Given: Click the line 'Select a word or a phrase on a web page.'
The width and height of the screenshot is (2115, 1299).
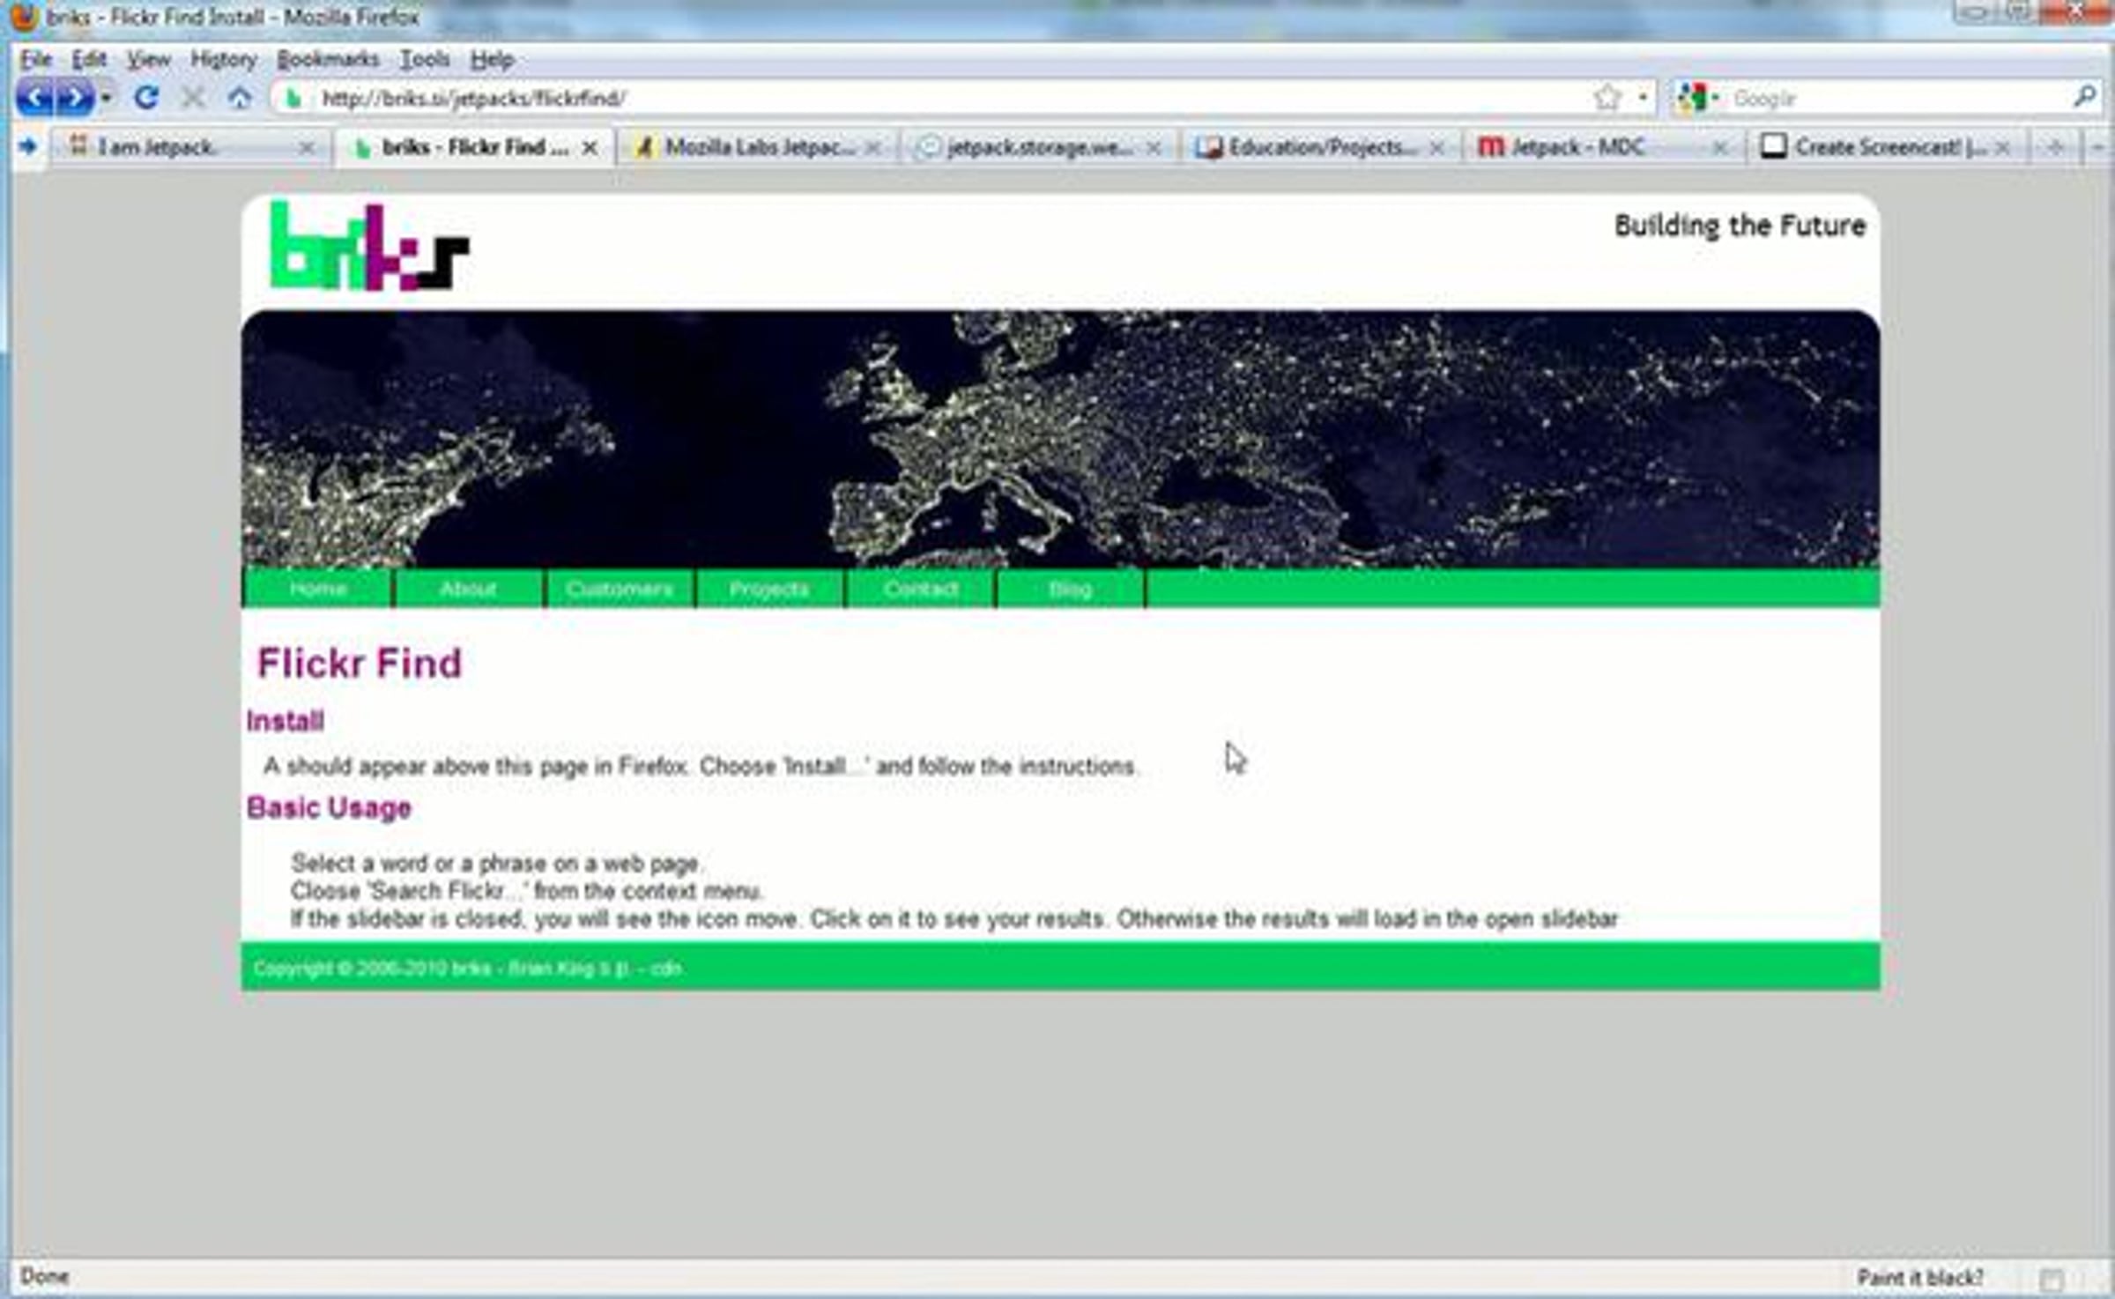Looking at the screenshot, I should (497, 863).
